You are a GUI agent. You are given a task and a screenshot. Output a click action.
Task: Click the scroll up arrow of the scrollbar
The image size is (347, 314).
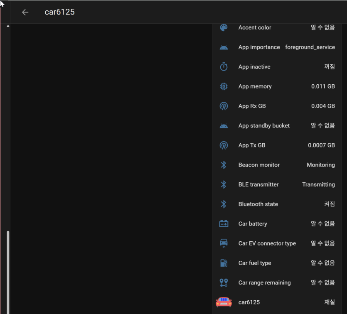tap(8, 26)
